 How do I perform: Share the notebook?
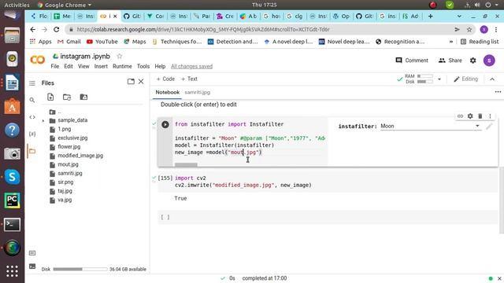click(450, 61)
